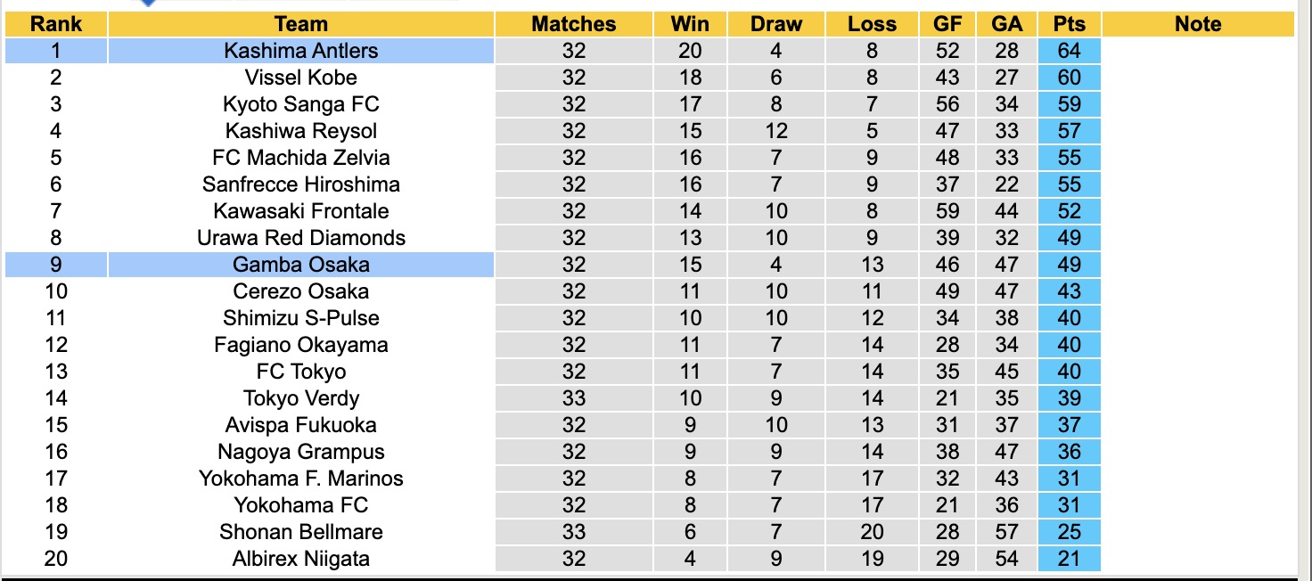The image size is (1312, 581).
Task: Select the Note column header
Action: 1198,24
